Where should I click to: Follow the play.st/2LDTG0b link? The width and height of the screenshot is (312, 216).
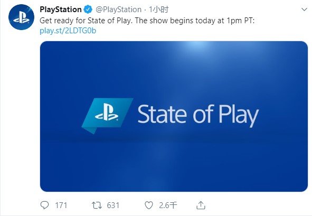(68, 31)
